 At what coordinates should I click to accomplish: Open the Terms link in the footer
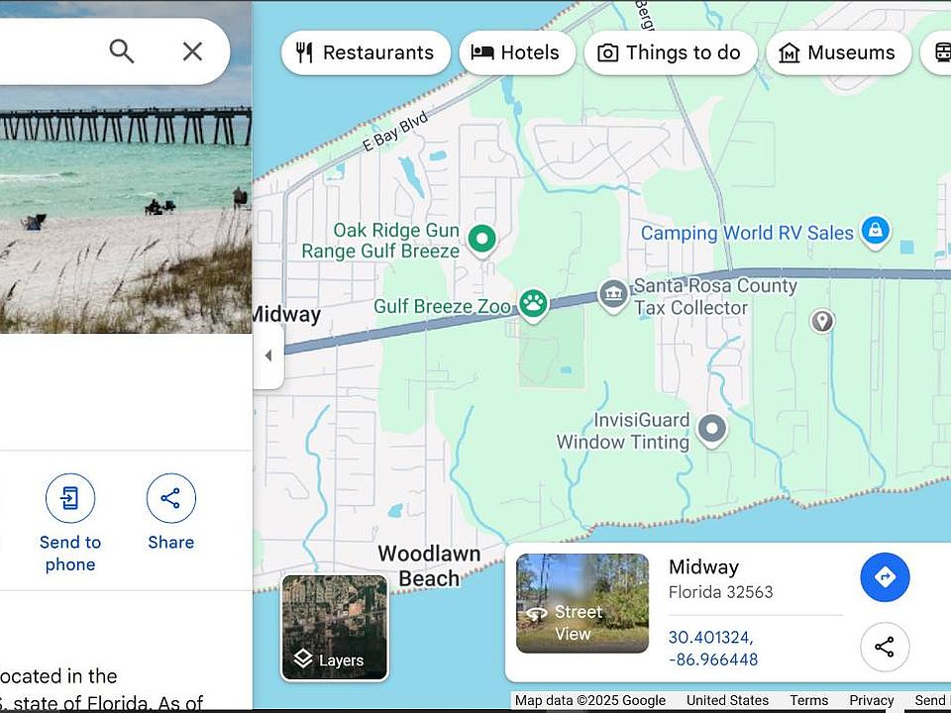tap(808, 700)
